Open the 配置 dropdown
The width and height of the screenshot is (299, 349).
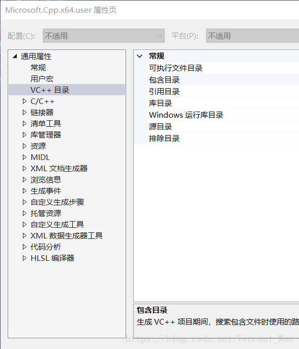coord(104,36)
